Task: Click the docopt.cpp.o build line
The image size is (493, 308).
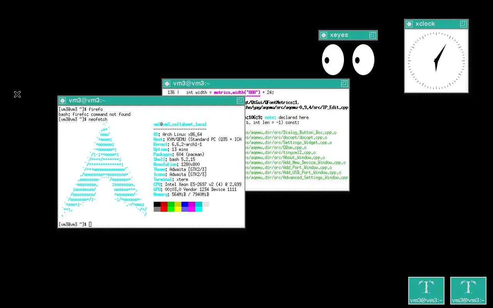Action: [287, 137]
